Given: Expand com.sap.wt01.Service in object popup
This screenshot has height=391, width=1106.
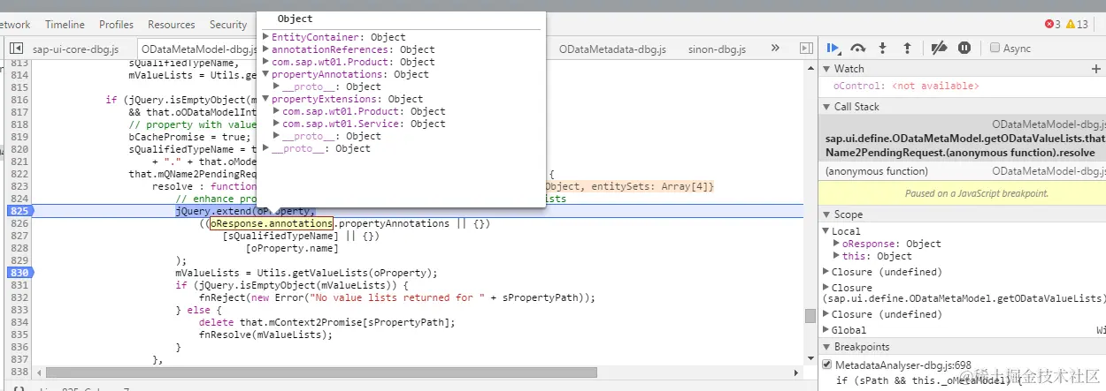Looking at the screenshot, I should 277,124.
